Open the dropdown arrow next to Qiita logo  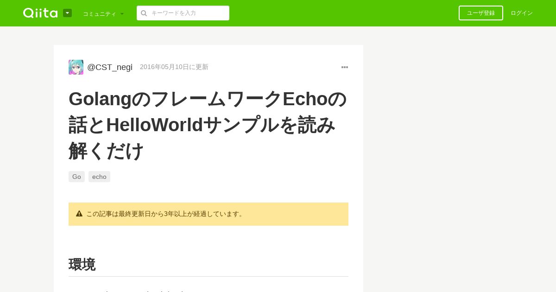pyautogui.click(x=67, y=13)
